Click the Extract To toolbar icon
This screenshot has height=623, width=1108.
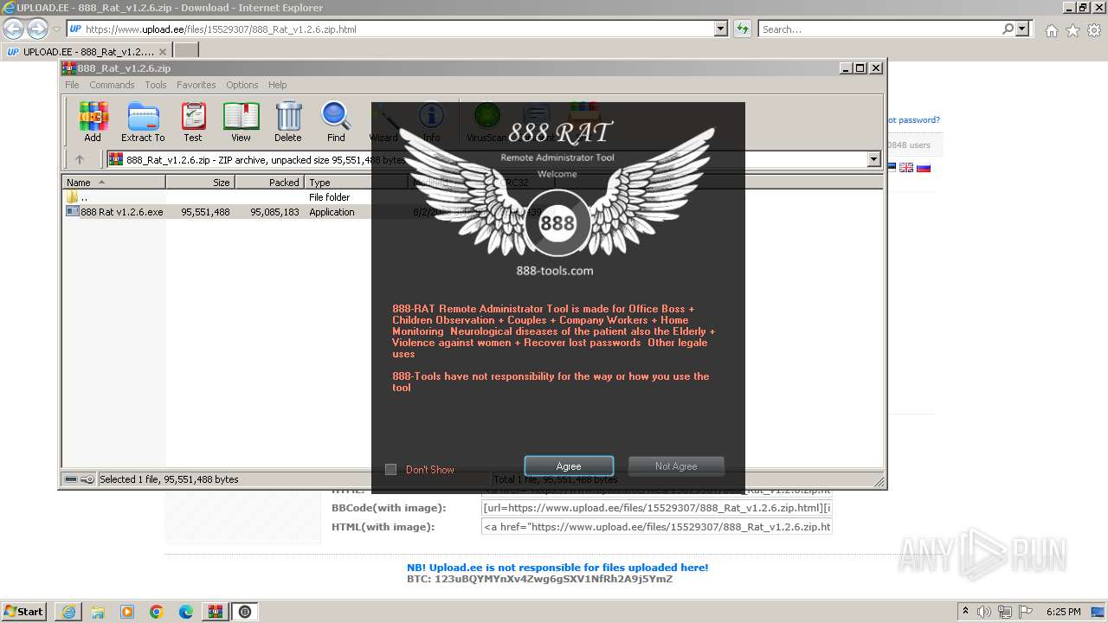coord(143,122)
